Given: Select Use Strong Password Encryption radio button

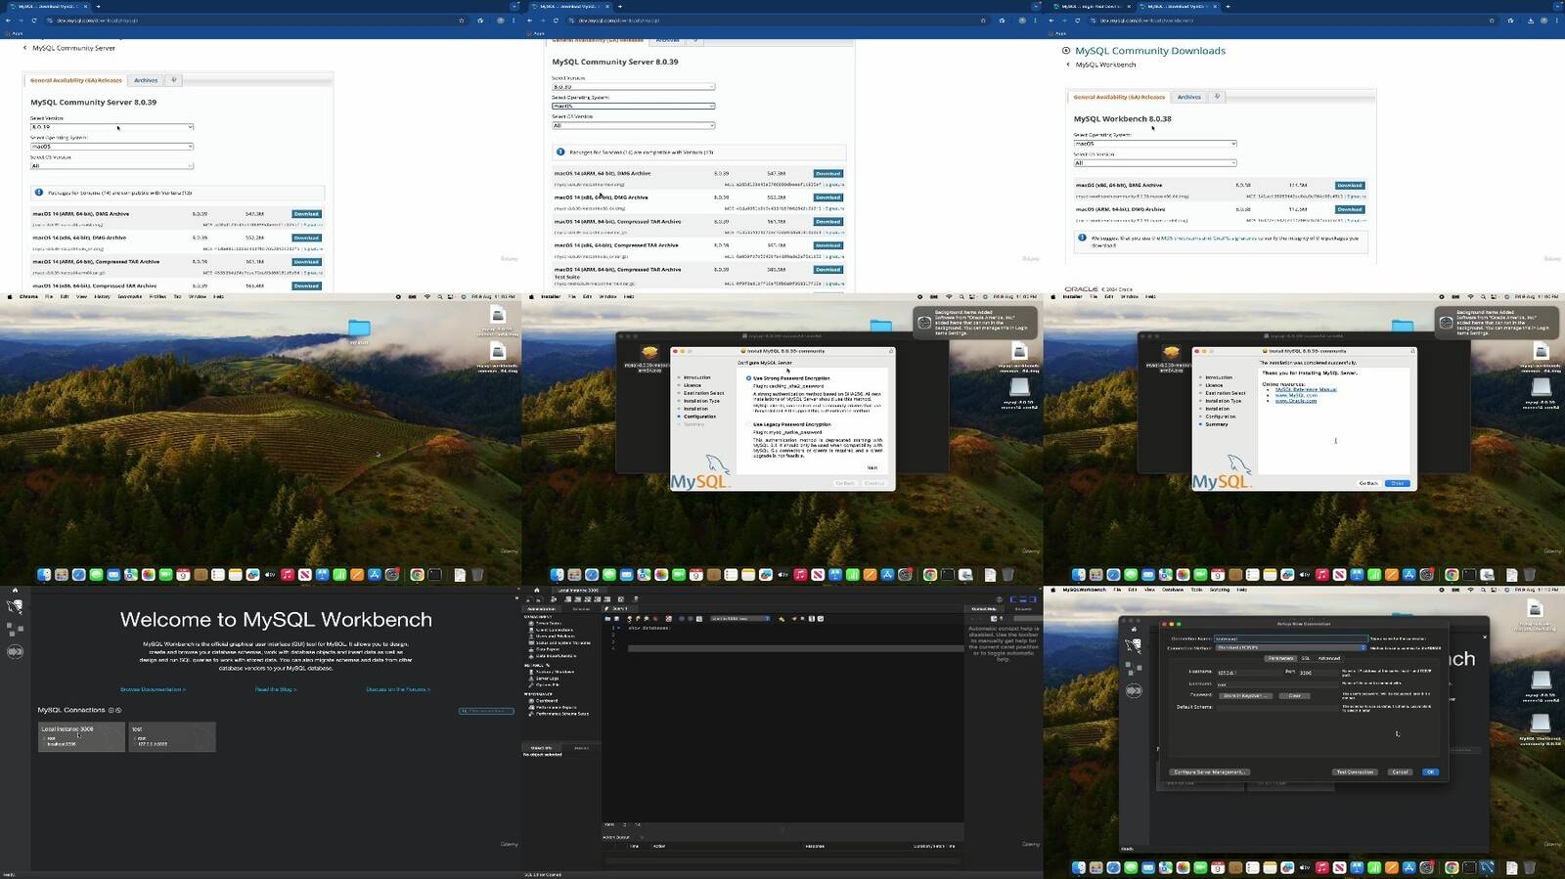Looking at the screenshot, I should click(x=748, y=378).
